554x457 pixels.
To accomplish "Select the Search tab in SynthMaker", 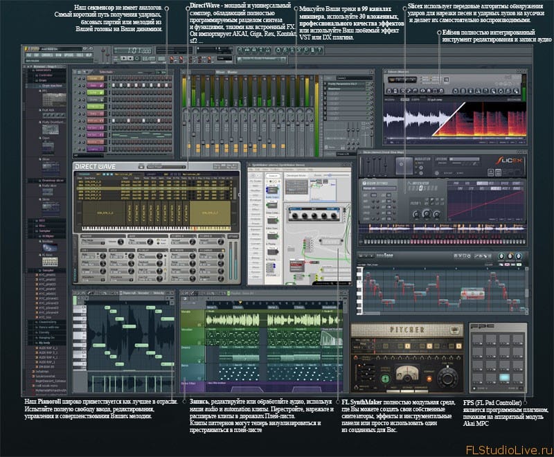I will (x=272, y=176).
